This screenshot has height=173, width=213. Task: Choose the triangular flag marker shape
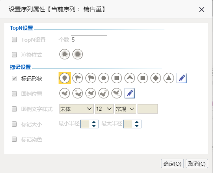(x=78, y=78)
